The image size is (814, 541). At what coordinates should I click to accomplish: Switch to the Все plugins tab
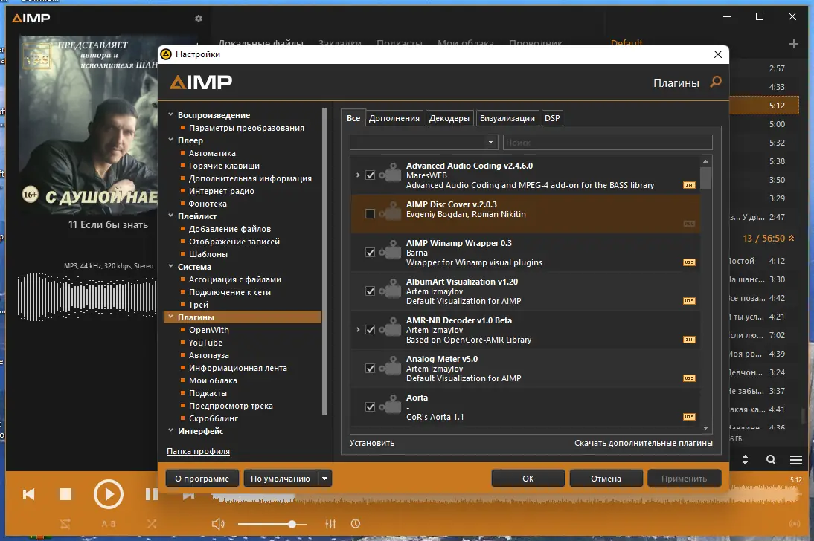(353, 118)
